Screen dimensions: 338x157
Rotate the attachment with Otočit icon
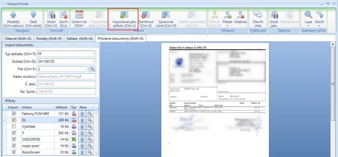tap(319, 14)
